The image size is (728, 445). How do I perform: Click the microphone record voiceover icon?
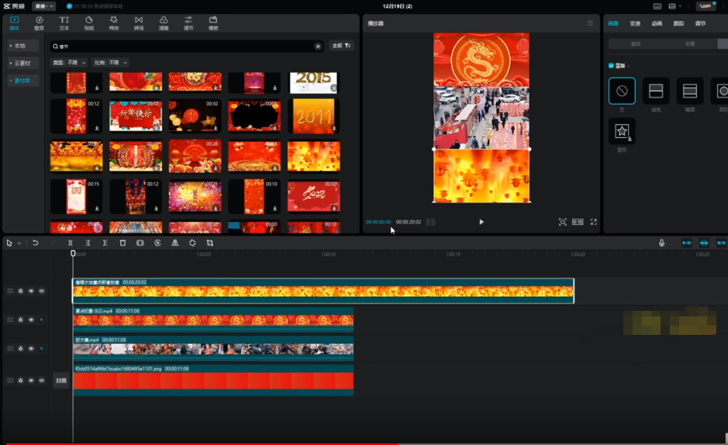point(661,243)
